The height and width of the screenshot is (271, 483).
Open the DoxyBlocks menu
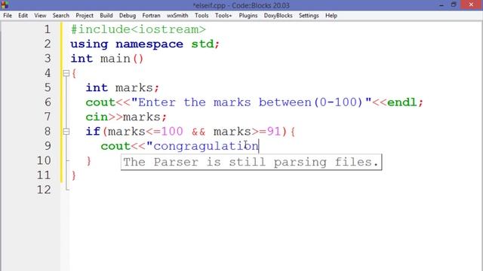[278, 15]
